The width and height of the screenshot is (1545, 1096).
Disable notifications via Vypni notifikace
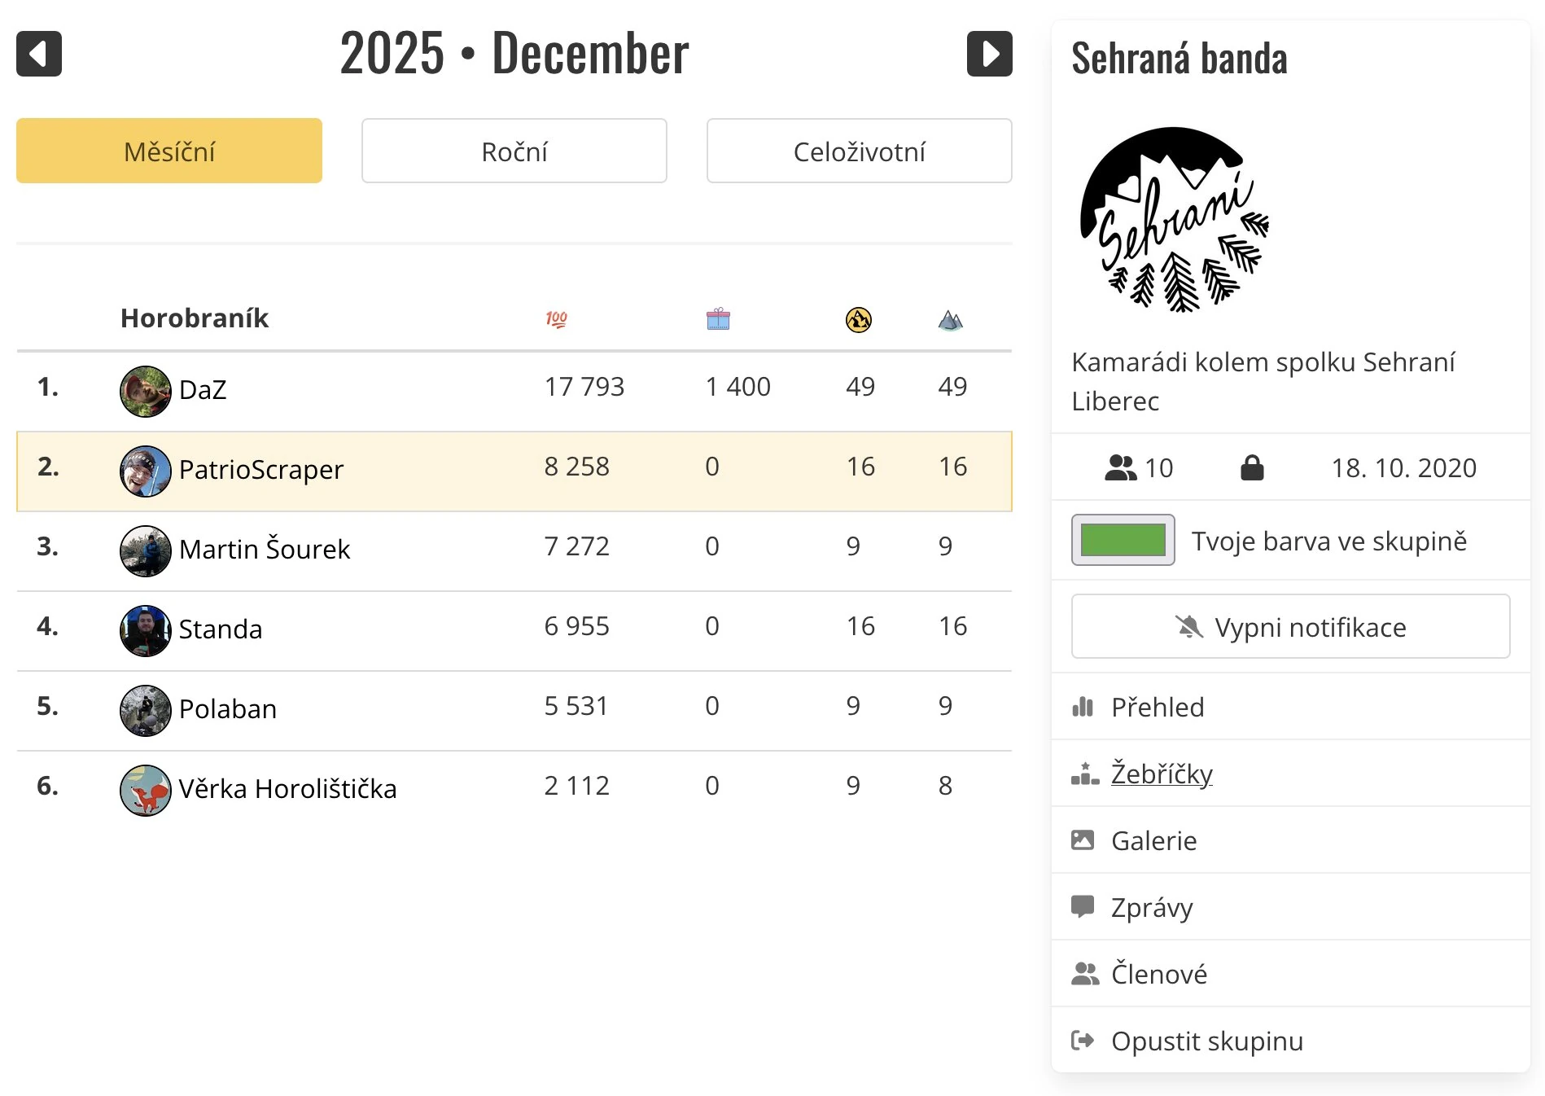pyautogui.click(x=1290, y=626)
